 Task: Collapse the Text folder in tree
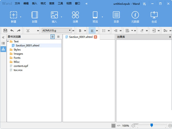[x=8, y=42]
